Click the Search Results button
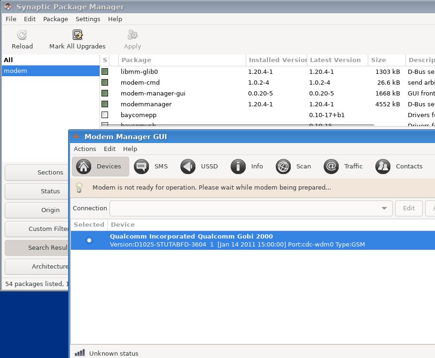 [37, 248]
